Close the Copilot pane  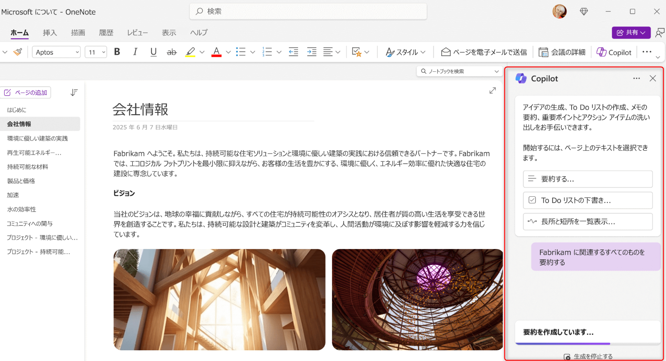[653, 78]
